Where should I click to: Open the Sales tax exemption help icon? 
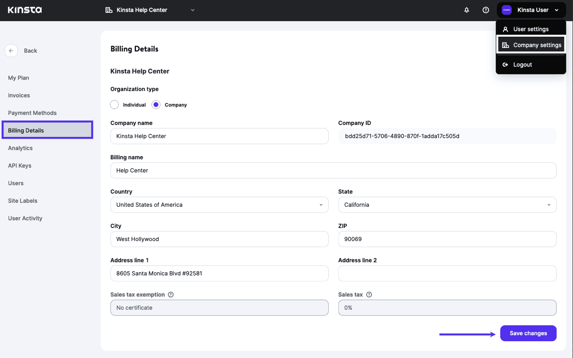(x=171, y=294)
